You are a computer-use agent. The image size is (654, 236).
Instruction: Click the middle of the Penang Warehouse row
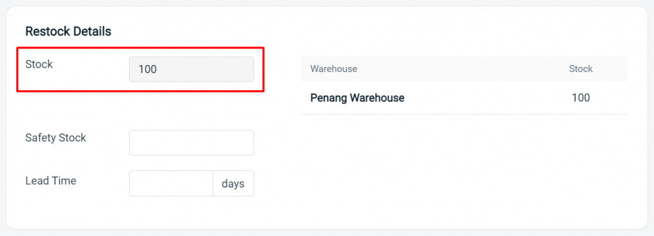click(464, 98)
